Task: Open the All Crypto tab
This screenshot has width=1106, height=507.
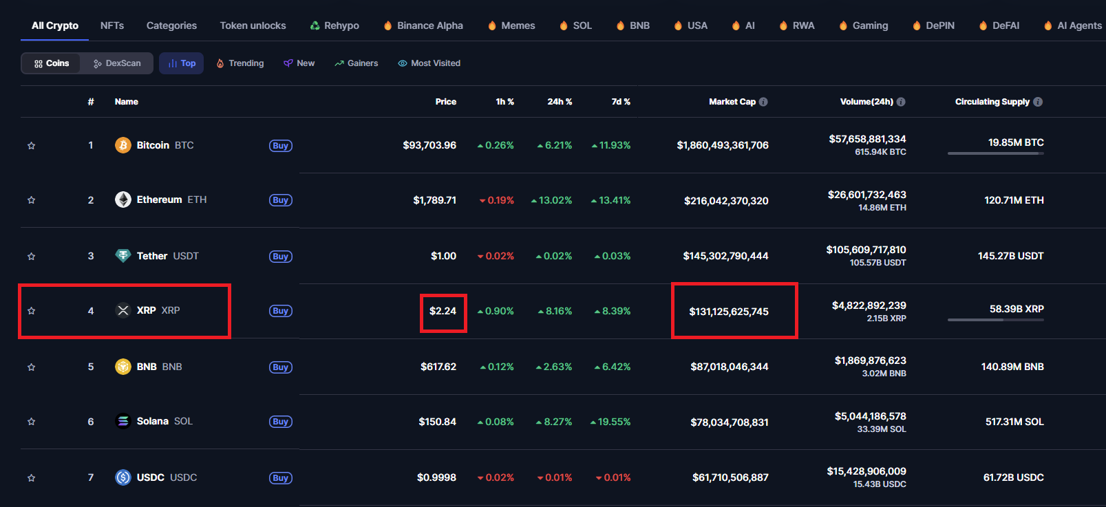Action: 55,25
